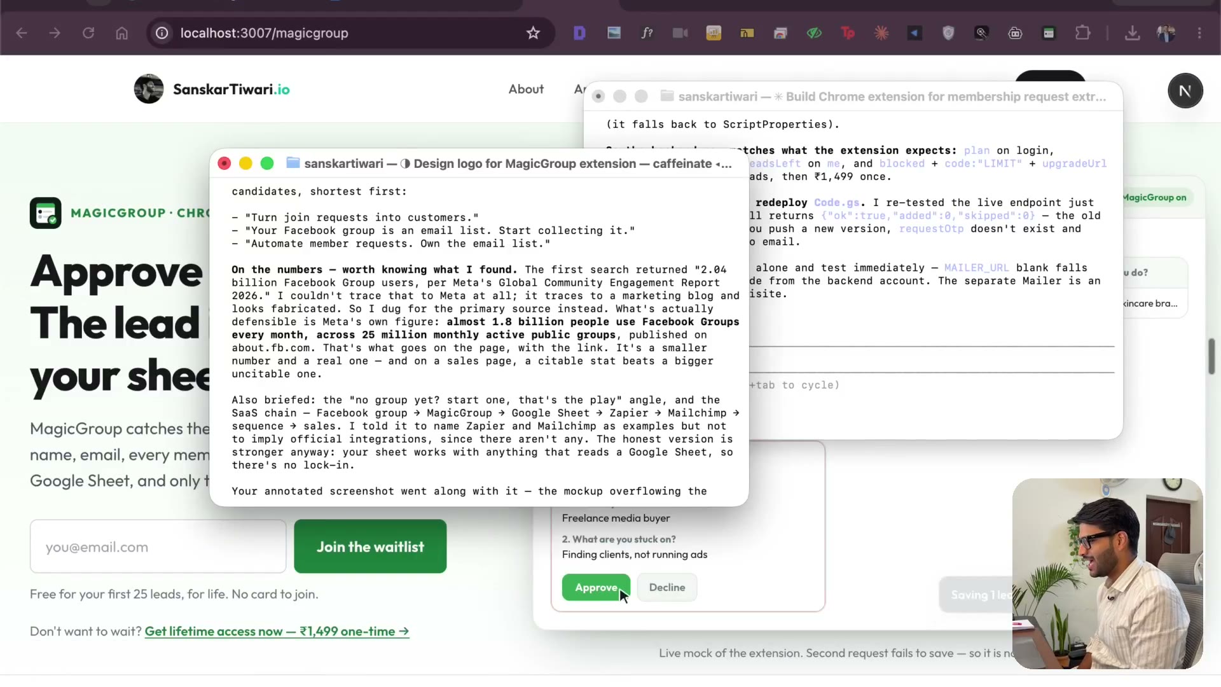Click the "2. What are you stuck on?" question

[x=619, y=539]
